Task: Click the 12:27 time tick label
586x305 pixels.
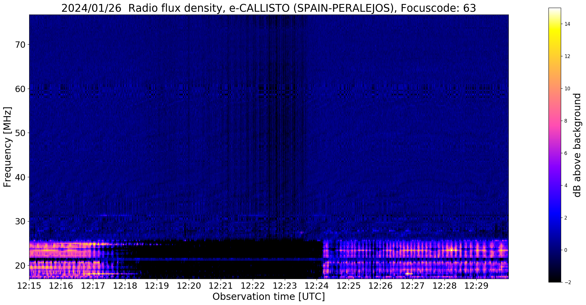Action: 412,286
